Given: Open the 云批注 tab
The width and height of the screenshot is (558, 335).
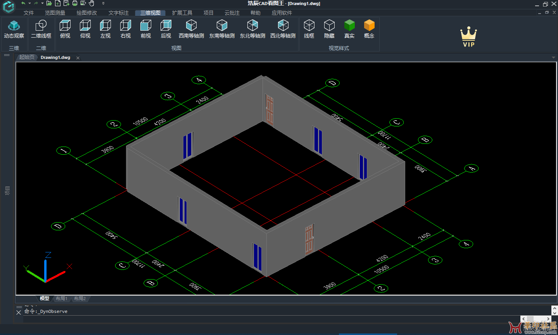Looking at the screenshot, I should pyautogui.click(x=232, y=13).
